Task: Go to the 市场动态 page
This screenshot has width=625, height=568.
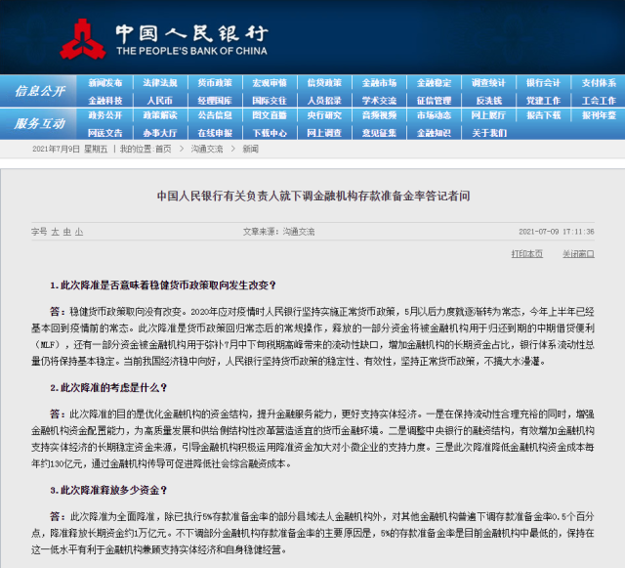Action: click(434, 115)
